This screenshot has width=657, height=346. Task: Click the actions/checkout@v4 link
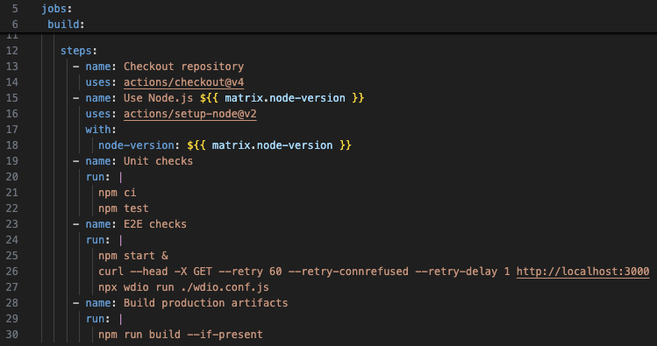point(183,82)
